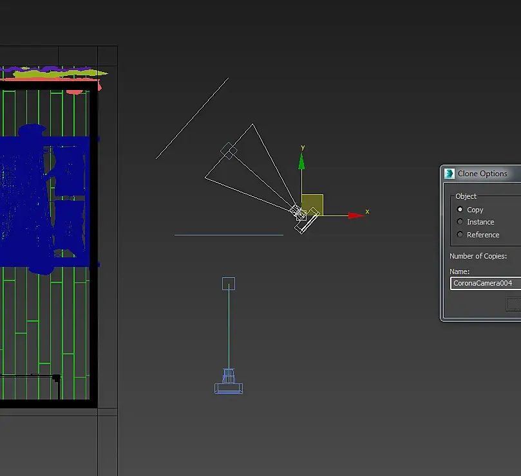
Task: Click the white diagonal line in viewport
Action: (x=192, y=118)
